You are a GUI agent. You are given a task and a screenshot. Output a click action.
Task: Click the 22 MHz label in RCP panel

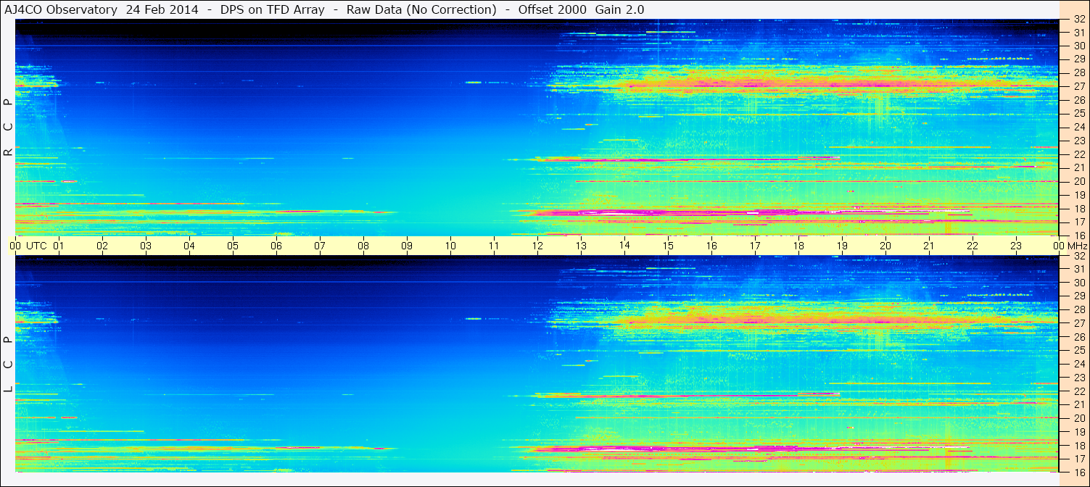pos(1079,154)
